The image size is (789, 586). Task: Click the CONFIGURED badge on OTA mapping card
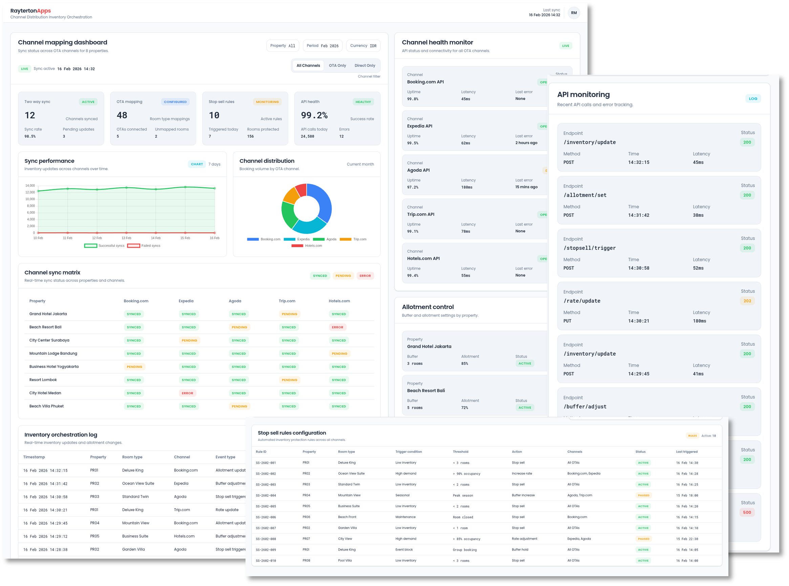[x=175, y=102]
